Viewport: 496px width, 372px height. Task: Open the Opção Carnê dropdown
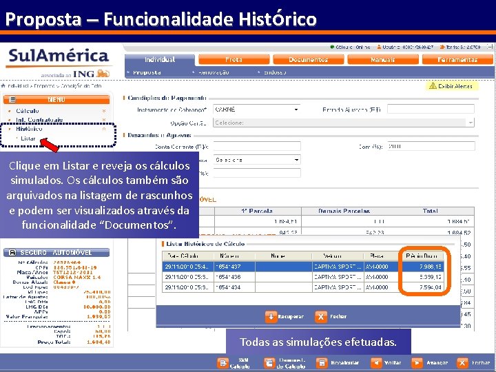[x=344, y=123]
